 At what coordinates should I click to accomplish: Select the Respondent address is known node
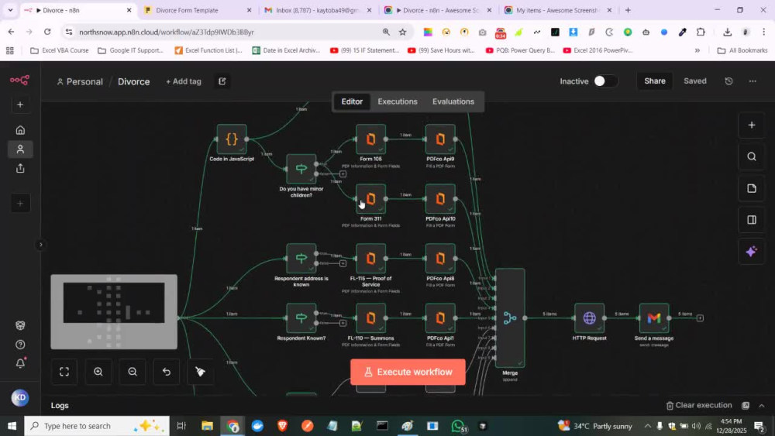(x=301, y=258)
